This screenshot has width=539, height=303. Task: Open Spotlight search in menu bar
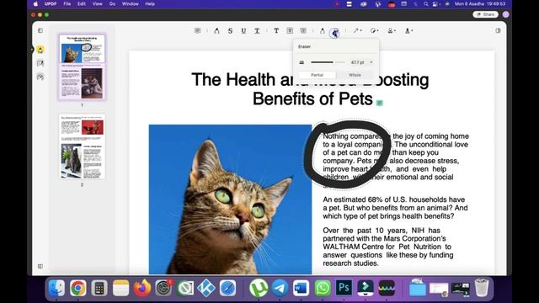click(x=426, y=3)
